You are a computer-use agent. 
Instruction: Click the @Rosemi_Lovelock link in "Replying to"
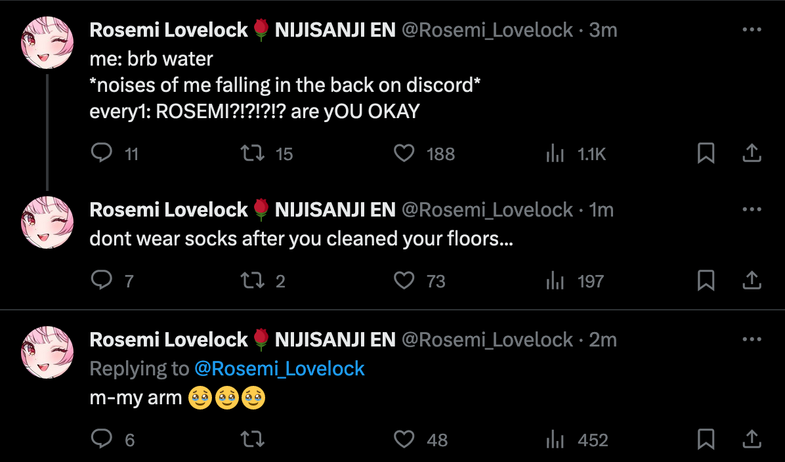pos(279,369)
